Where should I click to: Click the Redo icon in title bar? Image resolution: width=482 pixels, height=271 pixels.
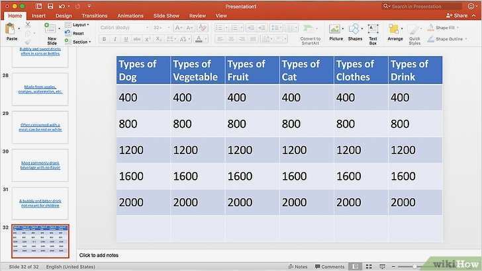tap(77, 6)
